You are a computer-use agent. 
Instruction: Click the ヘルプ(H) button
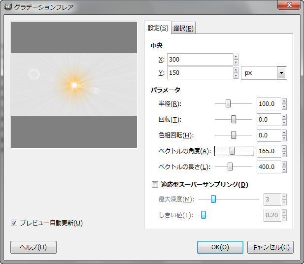[34, 247]
